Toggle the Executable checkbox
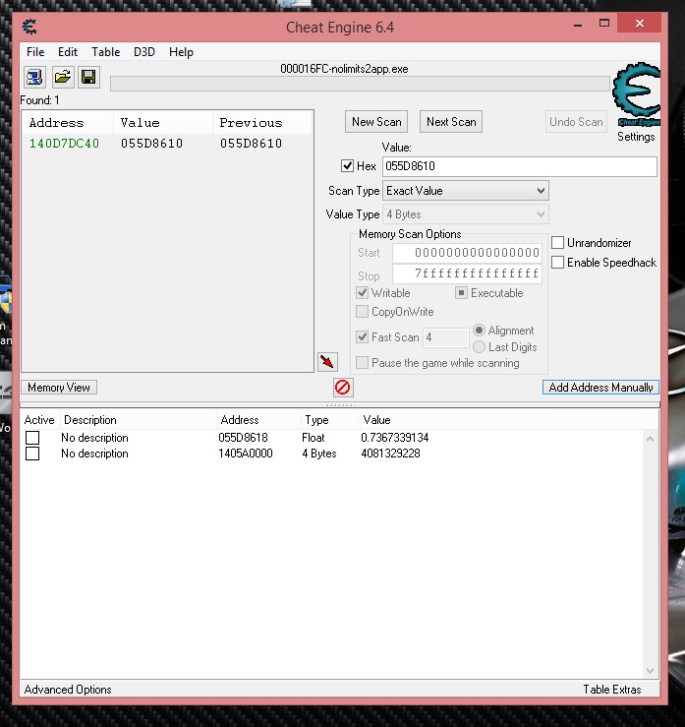The width and height of the screenshot is (685, 727). point(461,293)
